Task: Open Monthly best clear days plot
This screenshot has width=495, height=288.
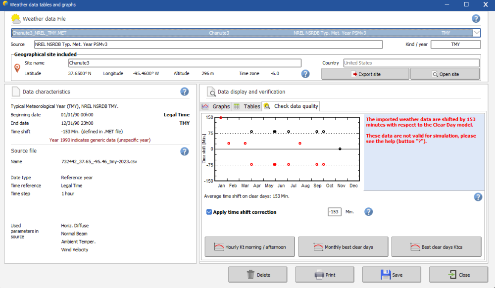Action: click(x=343, y=247)
